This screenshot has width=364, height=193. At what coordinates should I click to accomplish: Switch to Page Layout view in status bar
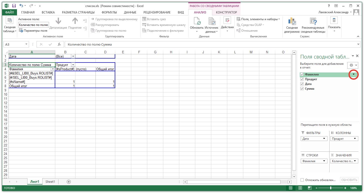[300, 188]
